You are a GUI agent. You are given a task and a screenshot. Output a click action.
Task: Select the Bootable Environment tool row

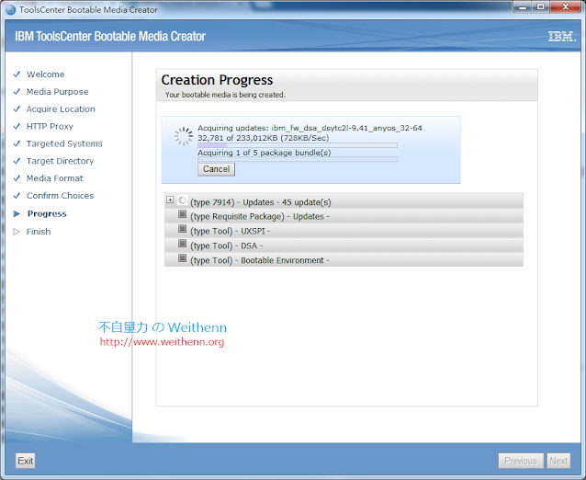point(344,259)
